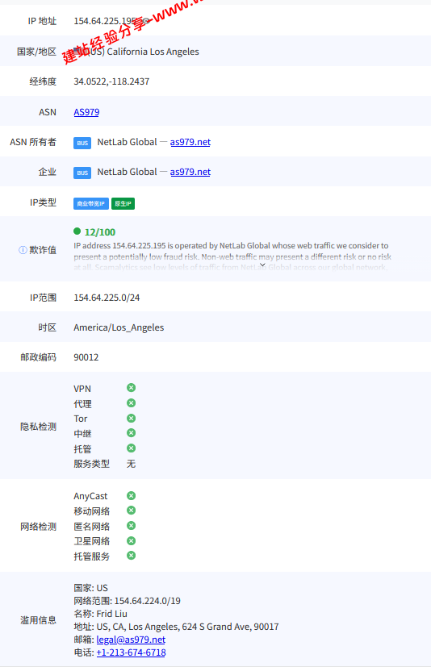Click the 经纬度 row label
This screenshot has width=431, height=667.
(43, 81)
